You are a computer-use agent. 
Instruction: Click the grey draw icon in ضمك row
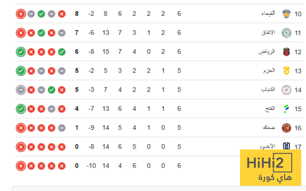[62, 127]
